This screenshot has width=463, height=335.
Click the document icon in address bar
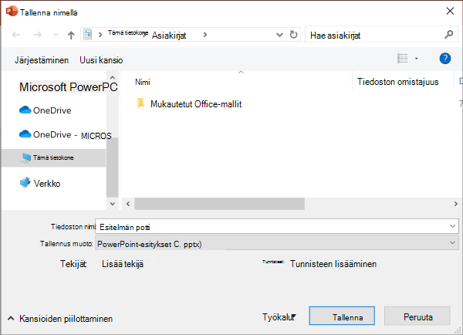[88, 34]
